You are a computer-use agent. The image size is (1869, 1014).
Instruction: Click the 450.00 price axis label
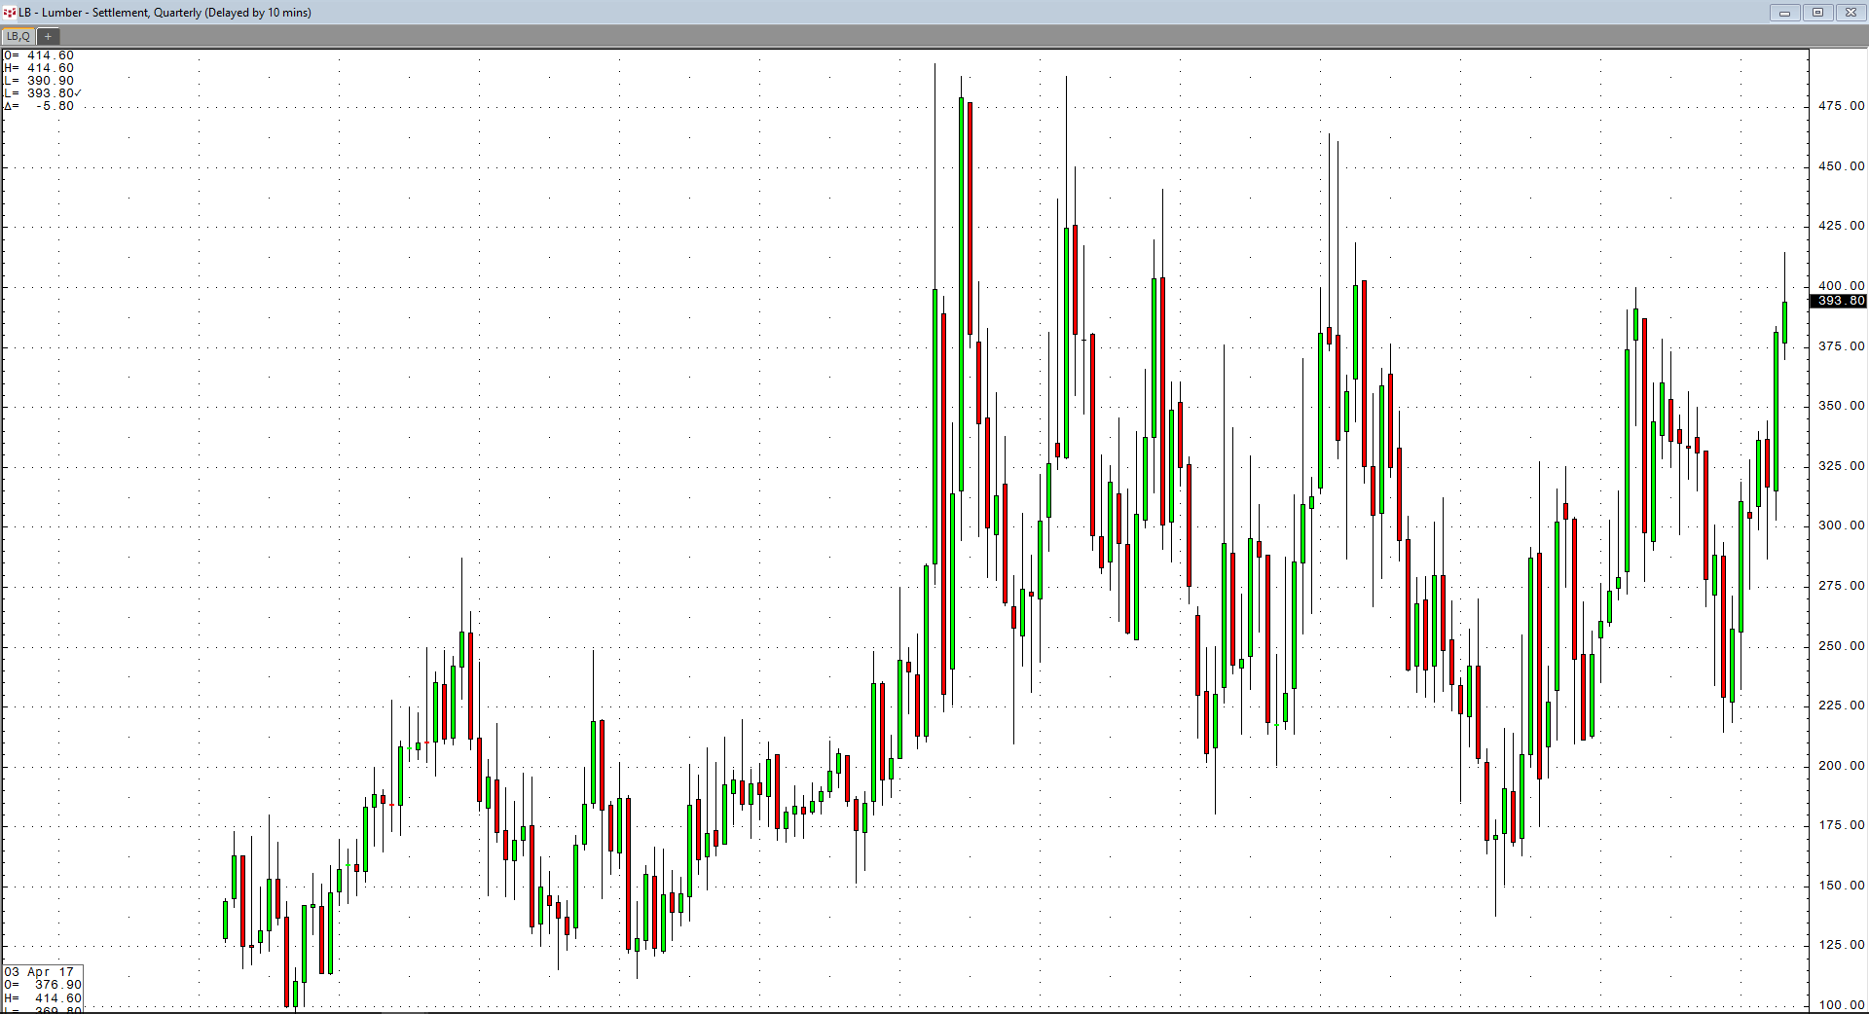point(1841,166)
